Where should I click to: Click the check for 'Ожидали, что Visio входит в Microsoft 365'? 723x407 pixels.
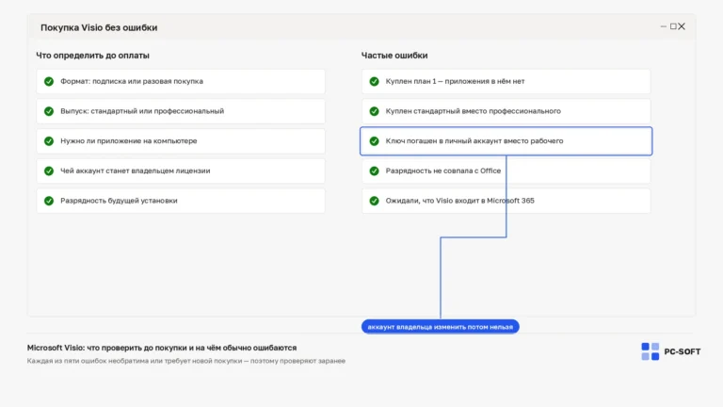374,201
